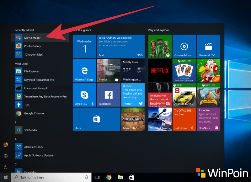Launch Keyword Researcher Pro
251x182 pixels.
click(x=40, y=80)
